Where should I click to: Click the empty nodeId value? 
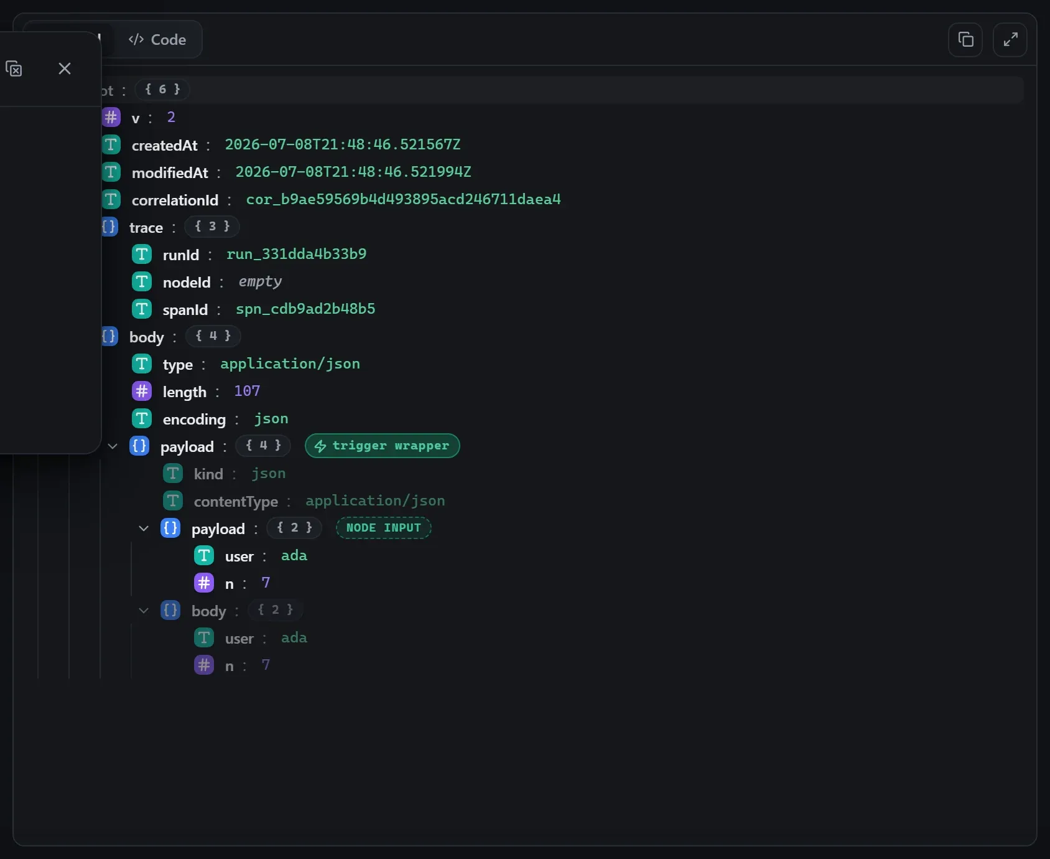click(260, 281)
